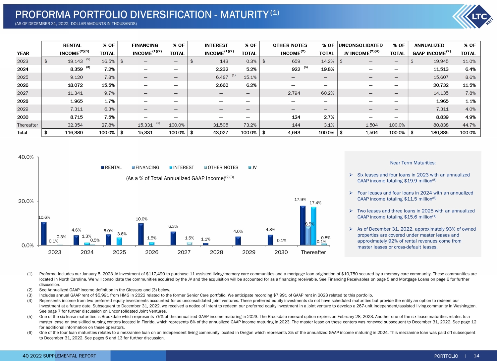Click the Thereafter row label in table

pyautogui.click(x=28, y=125)
